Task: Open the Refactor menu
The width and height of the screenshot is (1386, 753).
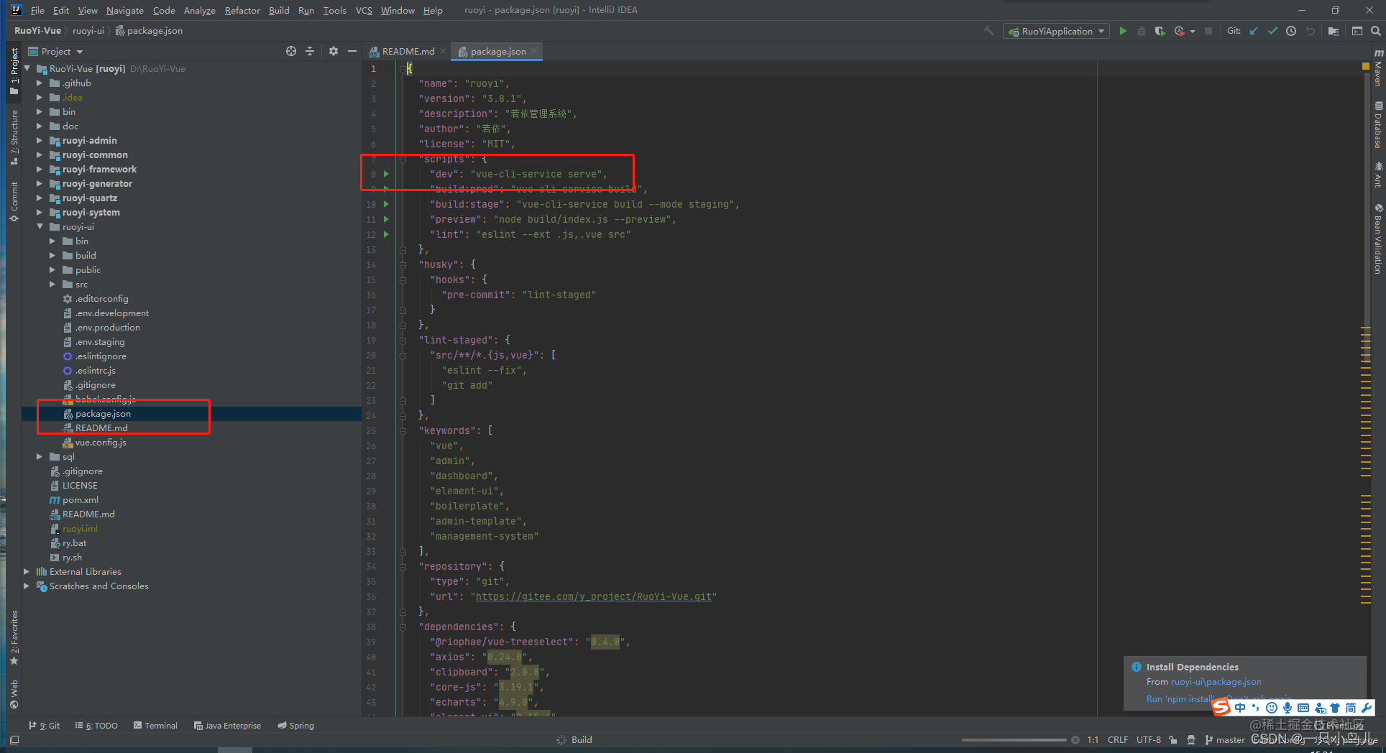Action: pyautogui.click(x=242, y=10)
